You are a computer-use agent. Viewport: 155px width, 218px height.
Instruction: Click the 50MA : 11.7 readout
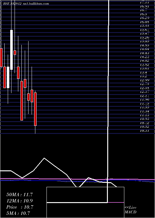coord(20,195)
